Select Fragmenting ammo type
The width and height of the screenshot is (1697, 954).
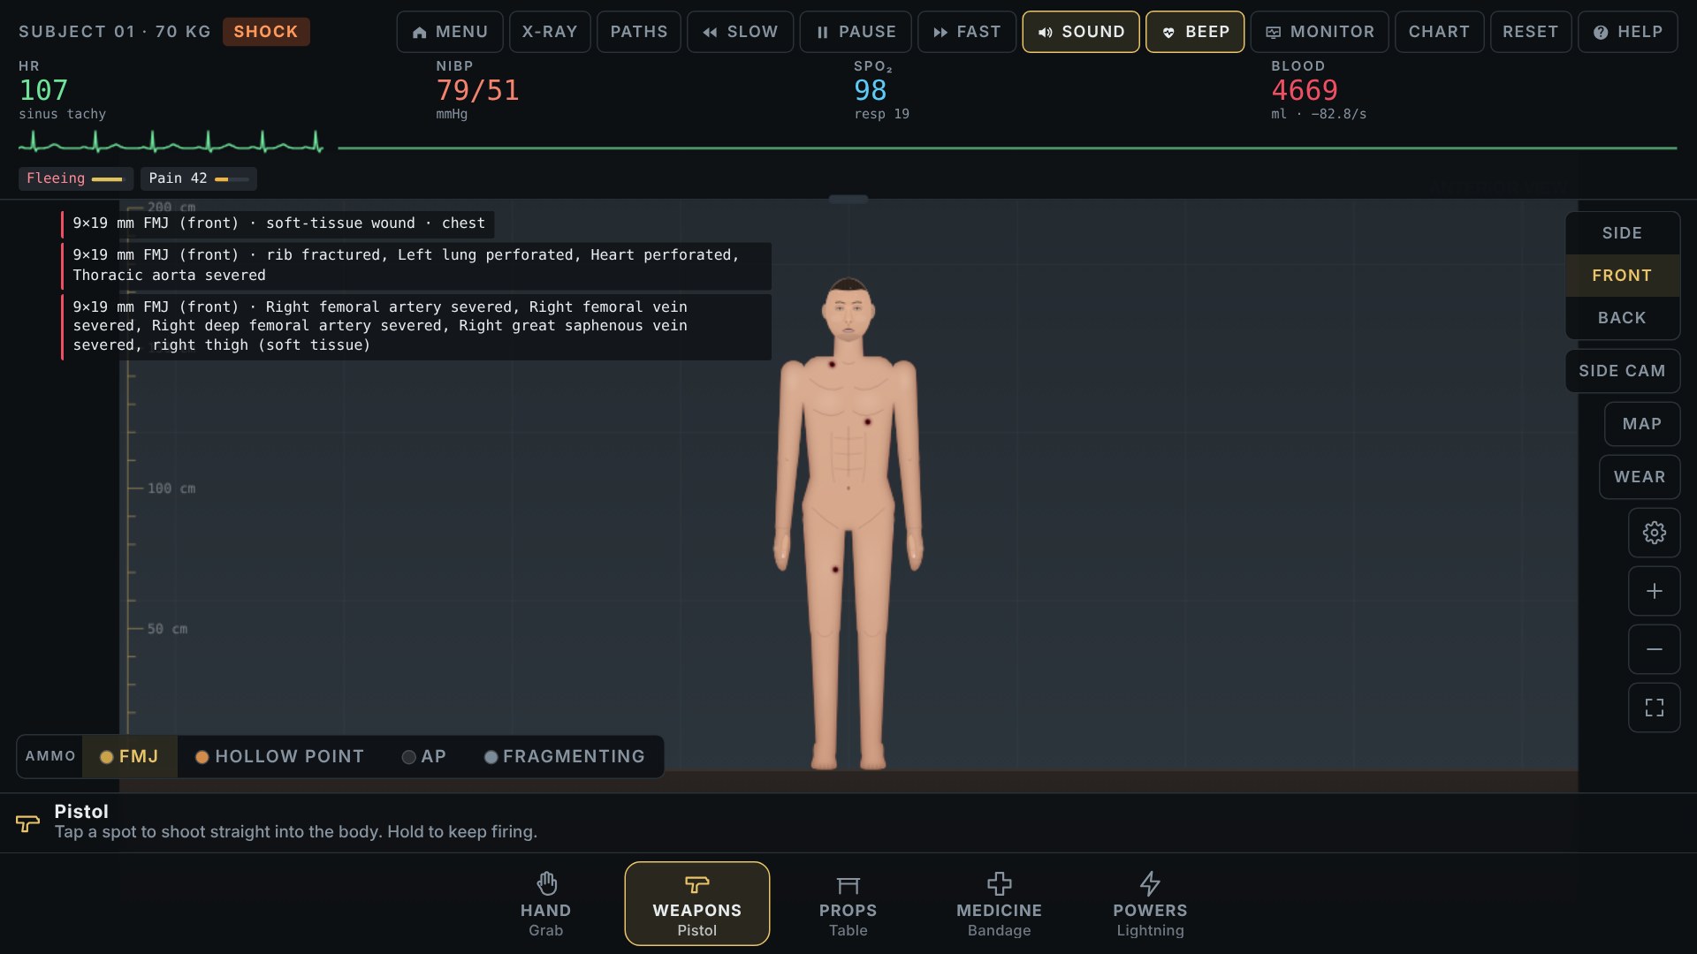coord(565,757)
